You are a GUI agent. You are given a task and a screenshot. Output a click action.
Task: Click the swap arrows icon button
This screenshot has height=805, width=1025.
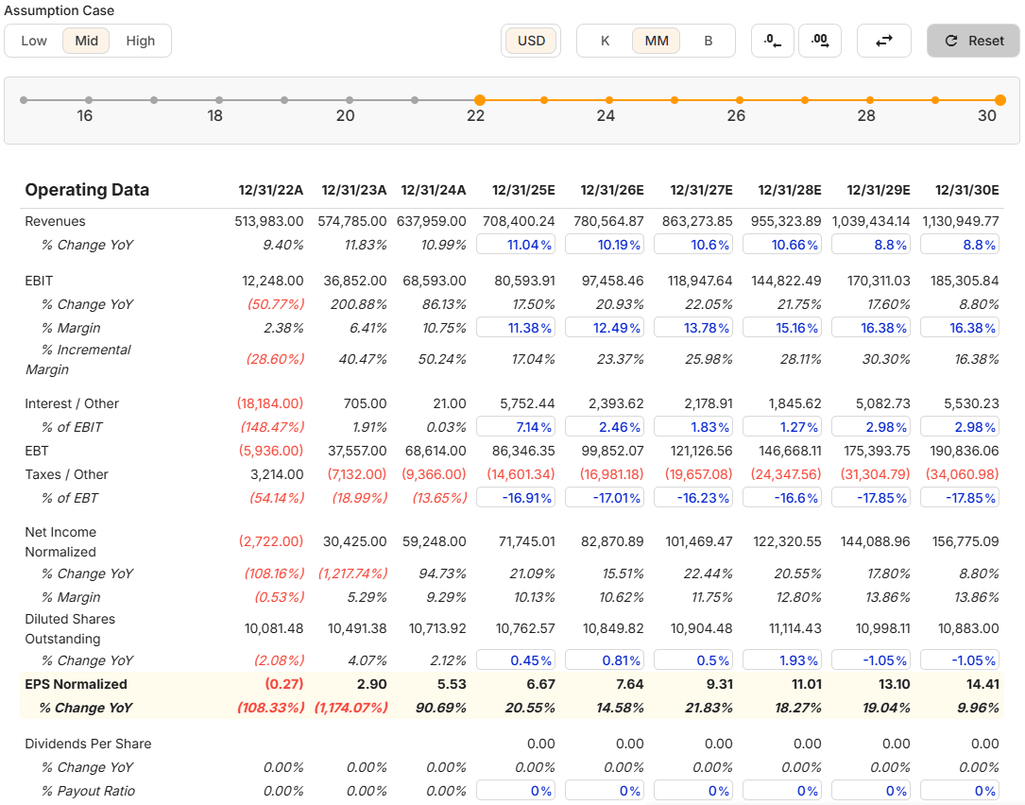[x=884, y=41]
